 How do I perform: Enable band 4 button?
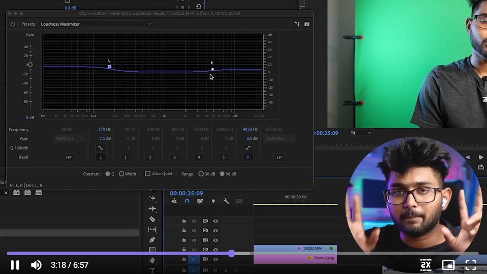[x=199, y=157]
